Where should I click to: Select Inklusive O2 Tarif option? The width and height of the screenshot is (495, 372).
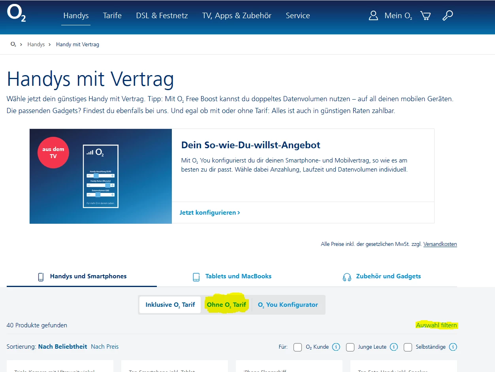[170, 305]
